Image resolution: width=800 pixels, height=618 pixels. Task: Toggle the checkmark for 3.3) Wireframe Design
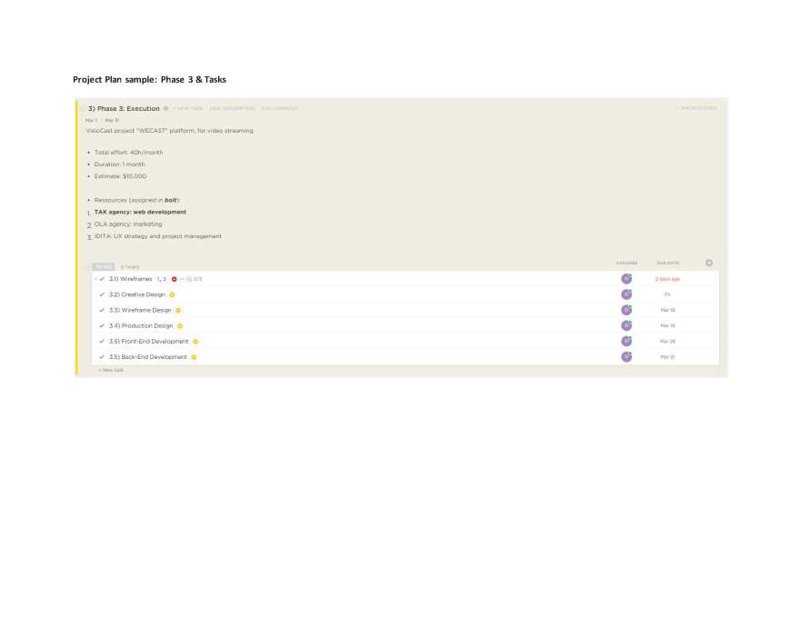pyautogui.click(x=102, y=310)
